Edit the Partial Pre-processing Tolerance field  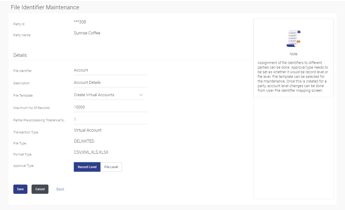pyautogui.click(x=111, y=120)
